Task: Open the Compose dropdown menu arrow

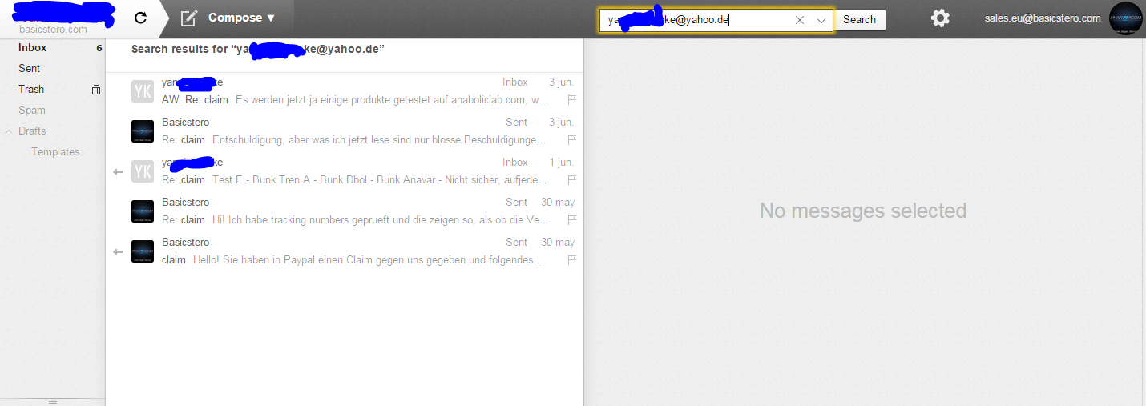Action: pos(270,18)
